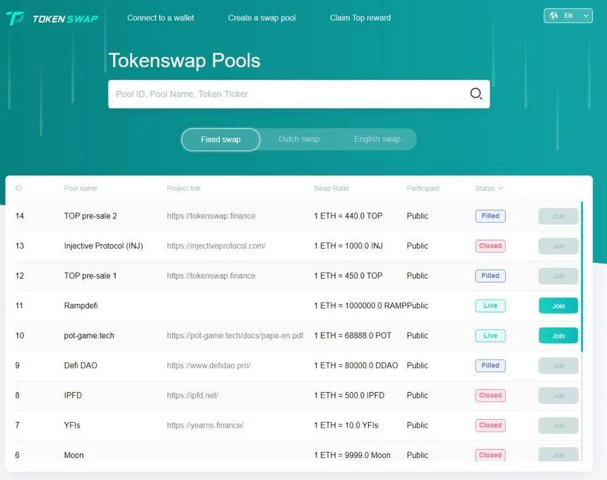Click disabled Join for IPFD

[x=558, y=396]
